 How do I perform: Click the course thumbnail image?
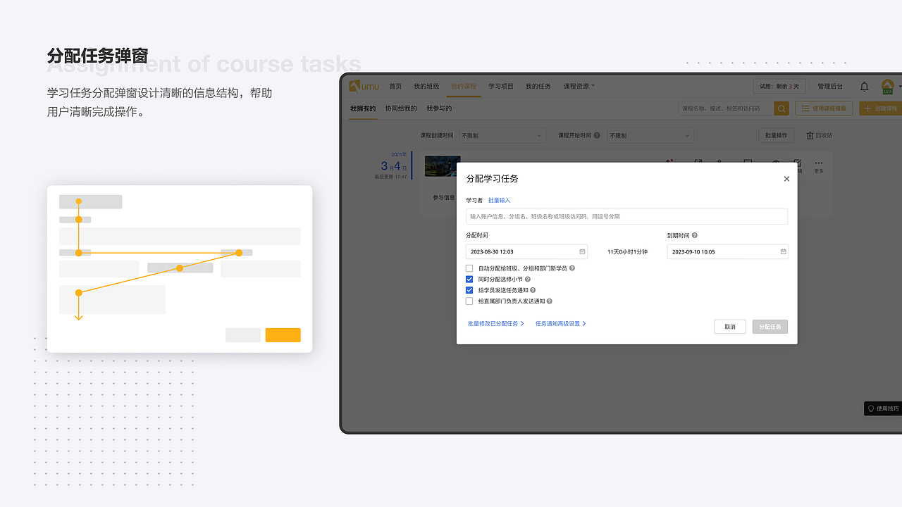pos(443,166)
